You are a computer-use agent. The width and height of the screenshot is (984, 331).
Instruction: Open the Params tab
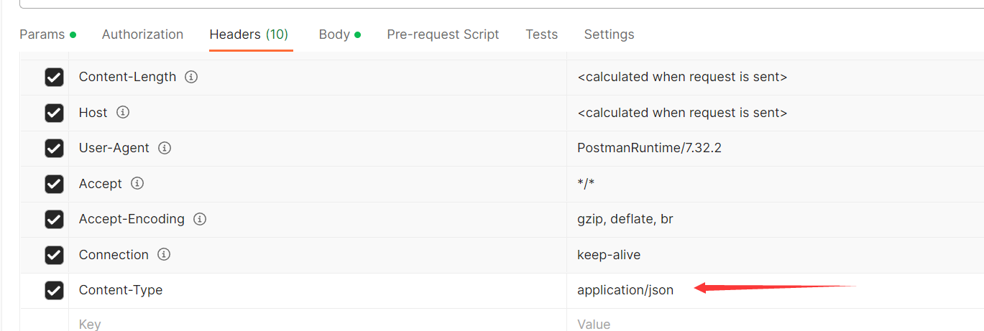[x=42, y=34]
